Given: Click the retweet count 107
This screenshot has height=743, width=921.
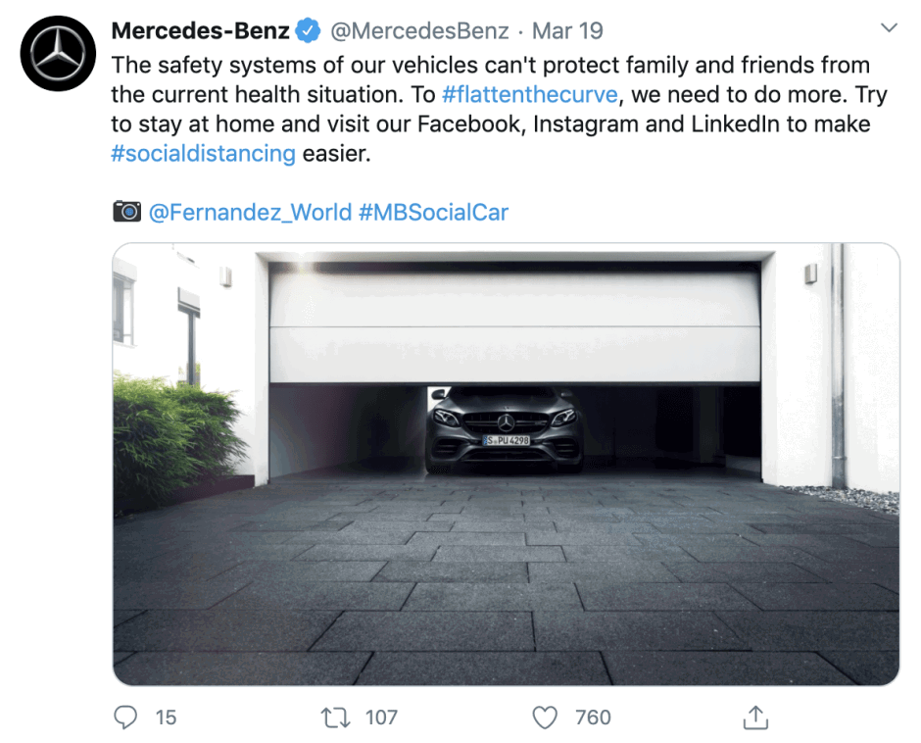Looking at the screenshot, I should coord(381,718).
